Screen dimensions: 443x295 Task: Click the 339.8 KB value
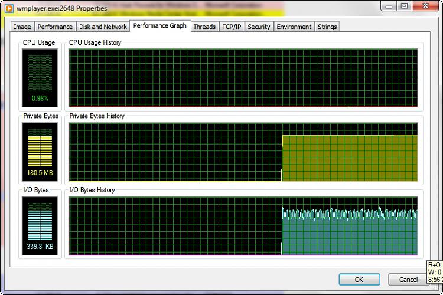point(40,247)
